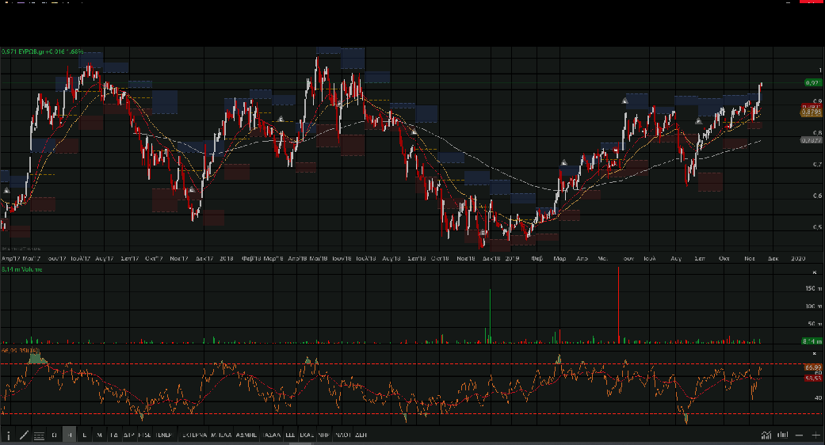Switch chart type with the bar chart icon
This screenshot has width=825, height=445.
(783, 435)
